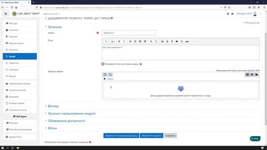Click the H5P insert icon in editor
The height and width of the screenshot is (150, 267).
(187, 42)
